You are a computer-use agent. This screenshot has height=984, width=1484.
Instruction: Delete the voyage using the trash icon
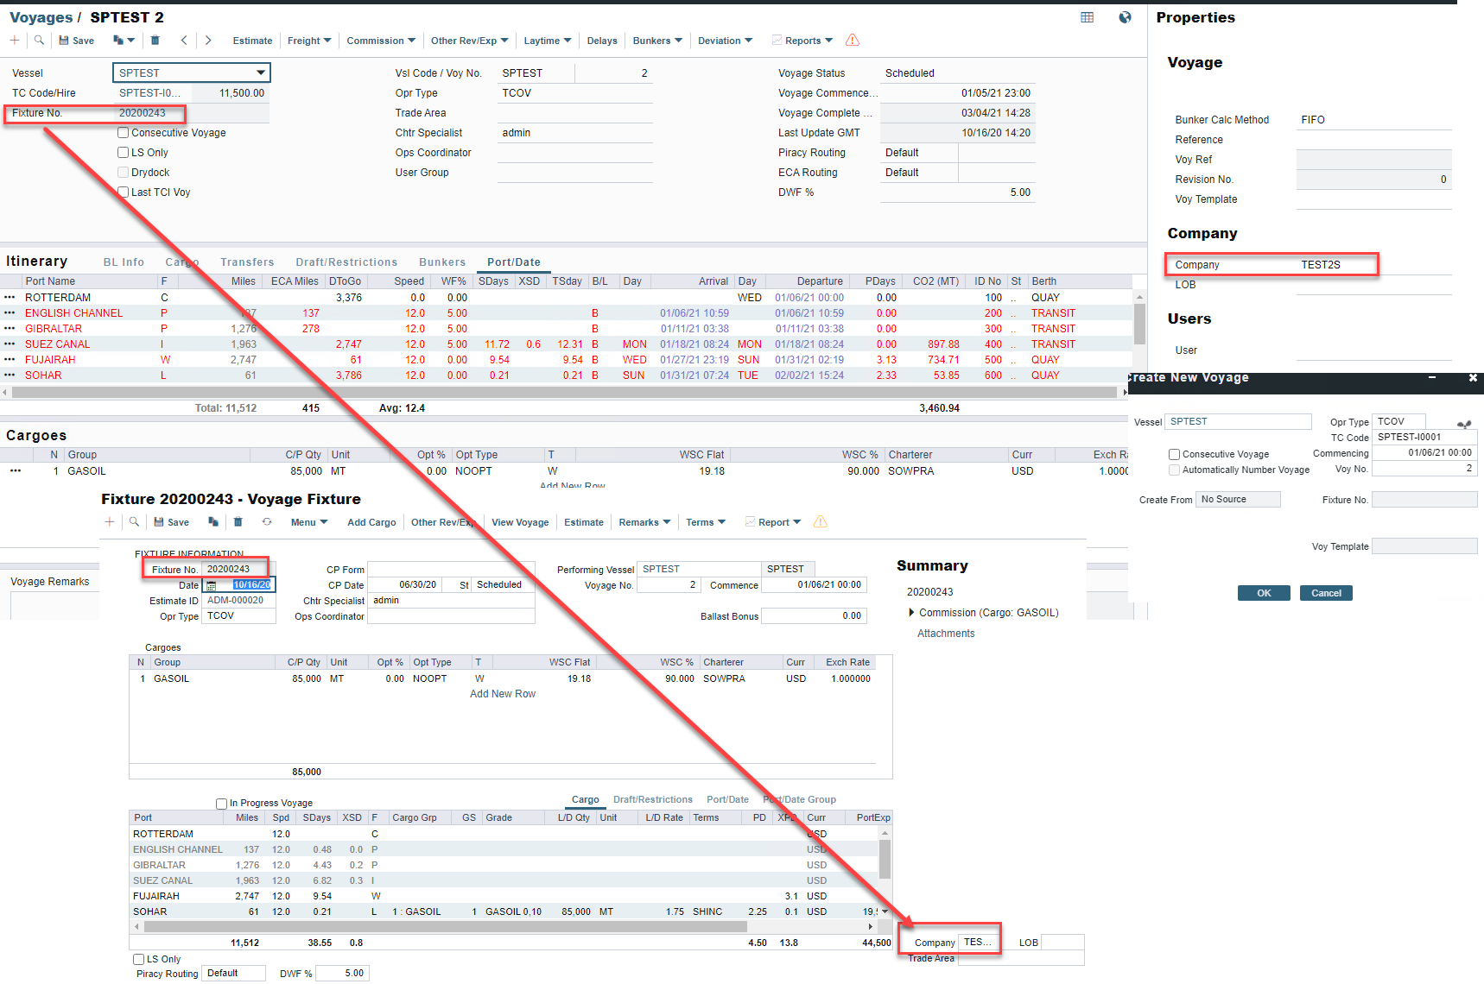(155, 41)
